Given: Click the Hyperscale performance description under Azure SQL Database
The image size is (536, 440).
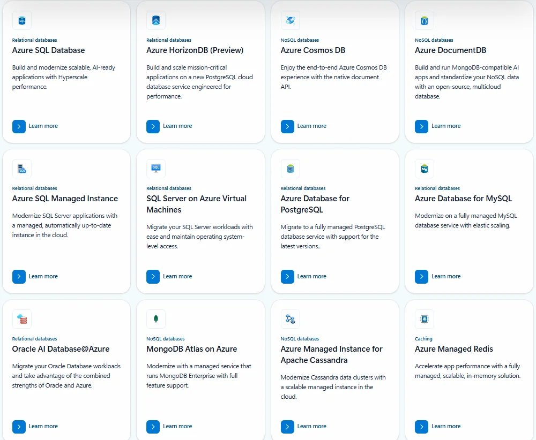Looking at the screenshot, I should pyautogui.click(x=64, y=77).
